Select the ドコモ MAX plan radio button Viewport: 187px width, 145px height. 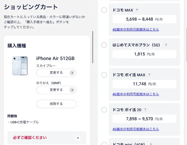pos(104,10)
